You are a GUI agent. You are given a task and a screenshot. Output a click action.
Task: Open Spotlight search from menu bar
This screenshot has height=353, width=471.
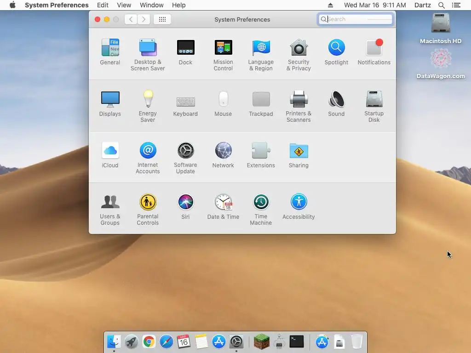coord(441,5)
